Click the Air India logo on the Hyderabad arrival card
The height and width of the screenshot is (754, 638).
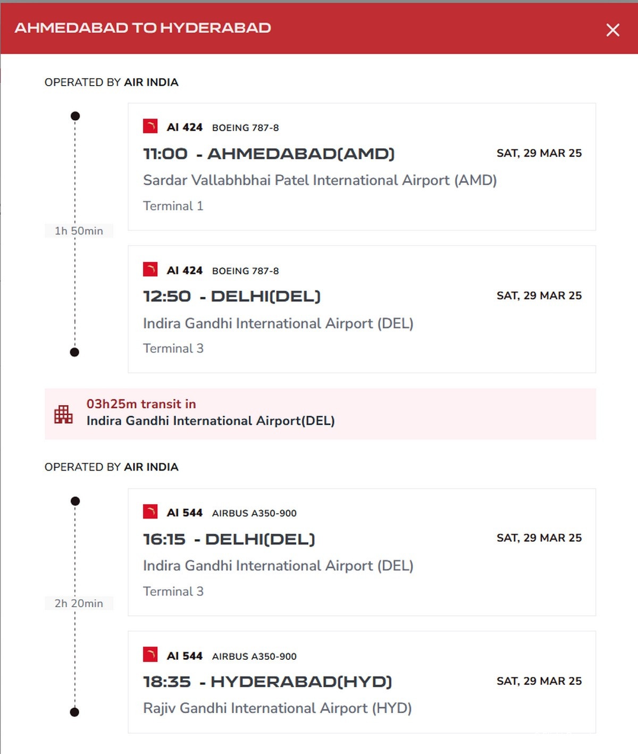click(150, 655)
